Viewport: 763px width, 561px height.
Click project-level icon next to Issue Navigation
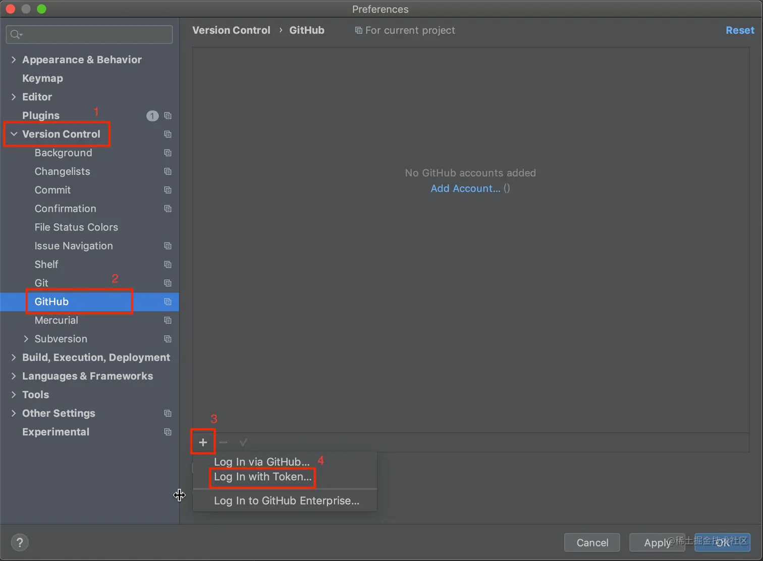168,246
